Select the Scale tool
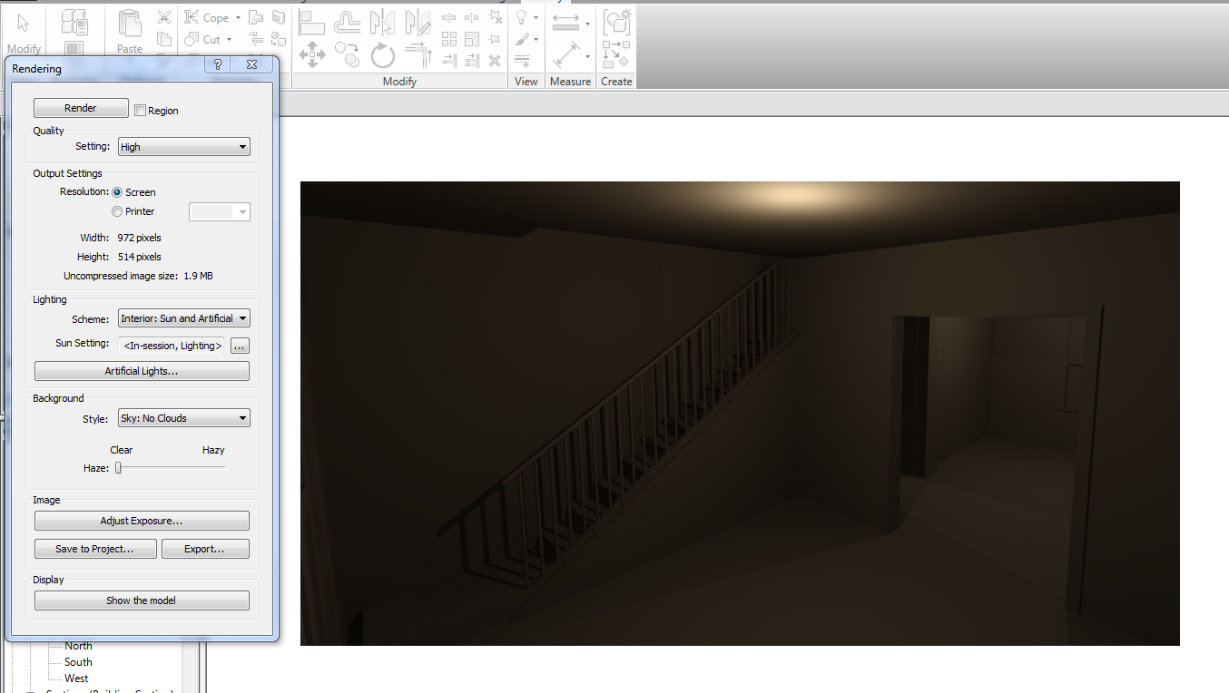The image size is (1229, 693). [471, 39]
